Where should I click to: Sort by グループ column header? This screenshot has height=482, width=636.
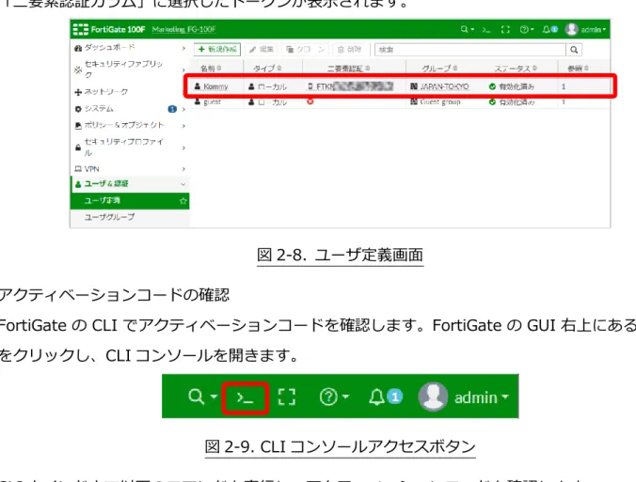coord(439,68)
